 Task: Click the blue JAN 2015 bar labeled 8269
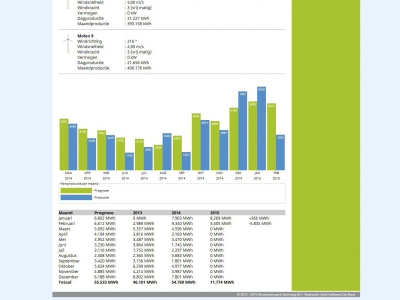(x=261, y=130)
